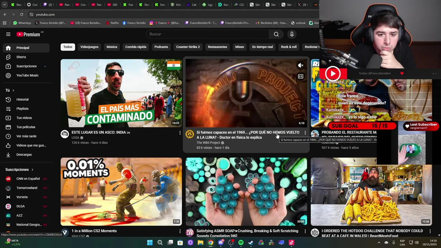This screenshot has height=248, width=441.
Task: Open Spotify from the taskbar
Action: tap(241, 242)
